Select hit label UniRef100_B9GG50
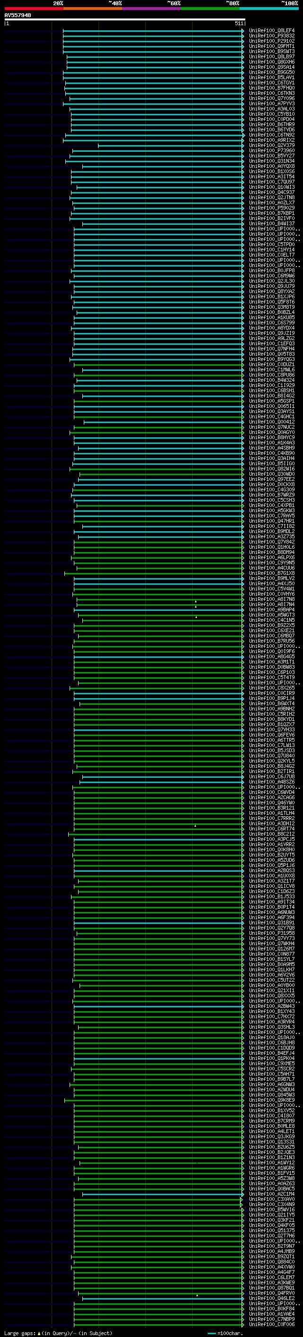Viewport: 303px width, 1337px height. (271, 72)
